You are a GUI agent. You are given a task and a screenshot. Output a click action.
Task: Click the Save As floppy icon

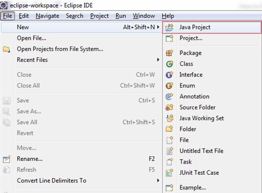click(7, 112)
